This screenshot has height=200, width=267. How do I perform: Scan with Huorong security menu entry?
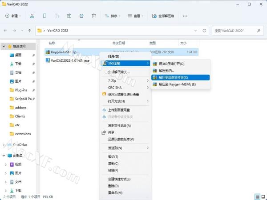(x=125, y=94)
